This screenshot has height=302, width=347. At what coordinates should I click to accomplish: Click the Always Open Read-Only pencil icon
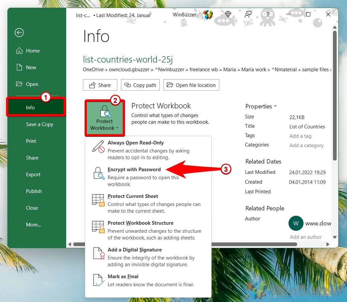pos(98,147)
